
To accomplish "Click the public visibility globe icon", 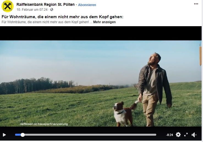I will tap(52, 9).
